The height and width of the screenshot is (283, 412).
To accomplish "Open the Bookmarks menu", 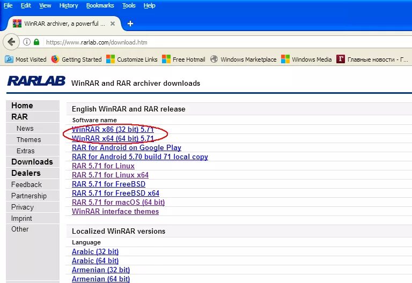I will tap(100, 5).
